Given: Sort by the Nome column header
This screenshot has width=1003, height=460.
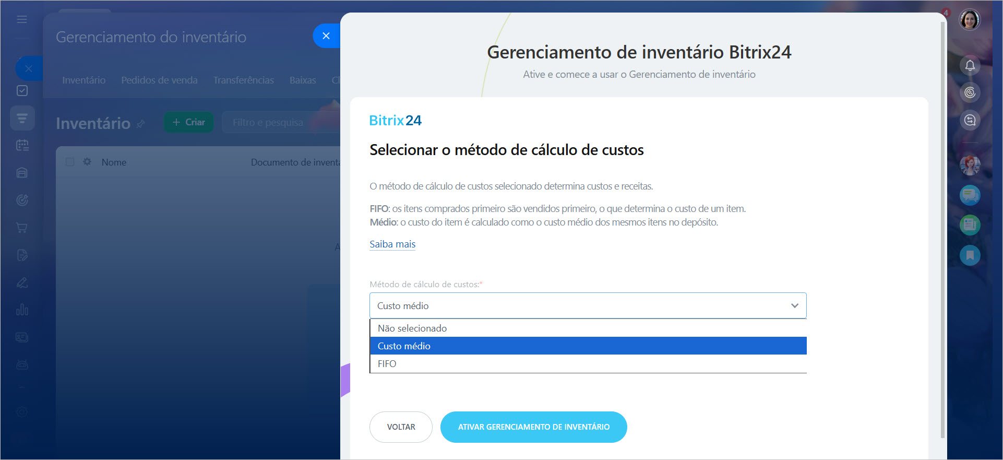Looking at the screenshot, I should point(114,162).
